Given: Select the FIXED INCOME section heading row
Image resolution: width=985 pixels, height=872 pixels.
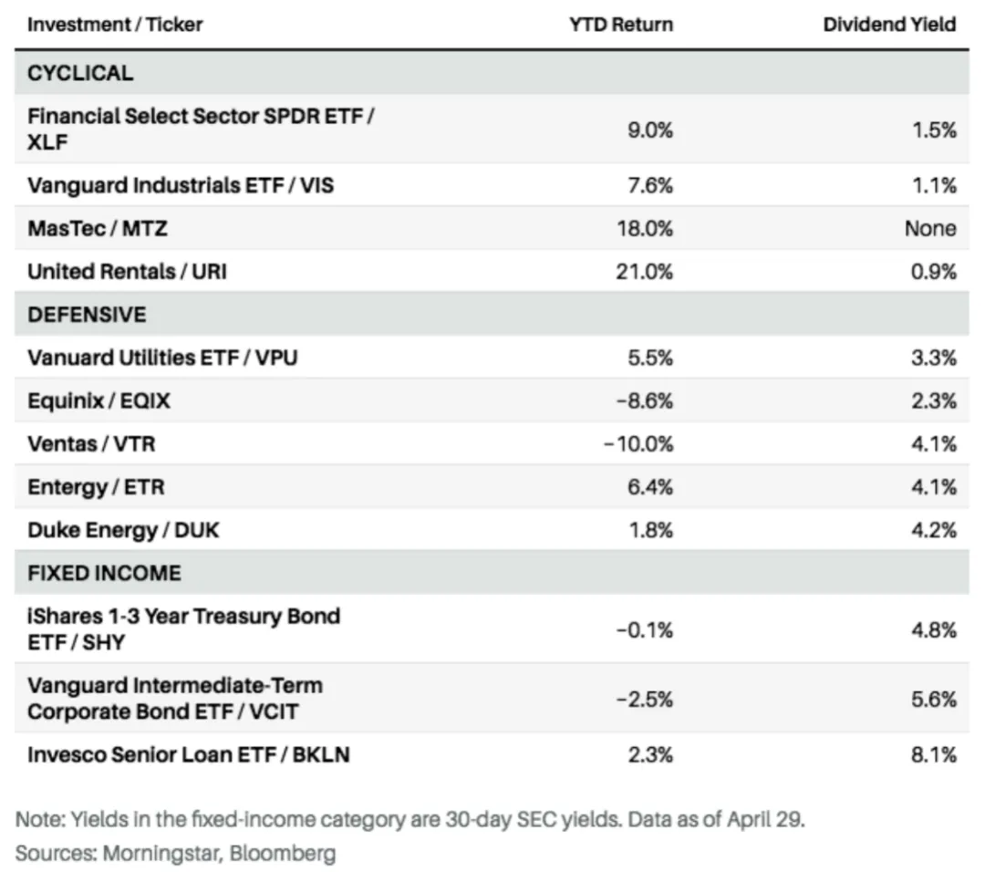Looking at the screenshot, I should pyautogui.click(x=104, y=573).
